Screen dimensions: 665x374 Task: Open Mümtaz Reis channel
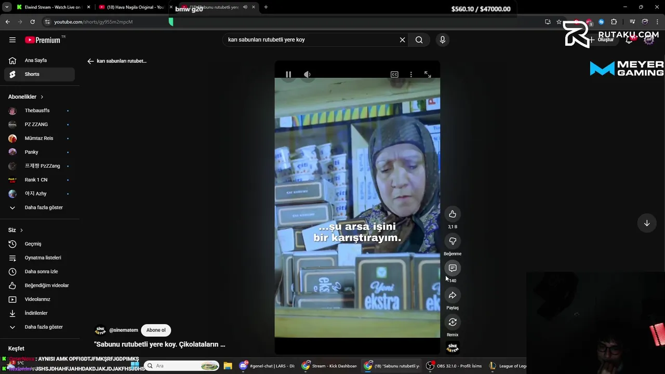[x=39, y=138]
